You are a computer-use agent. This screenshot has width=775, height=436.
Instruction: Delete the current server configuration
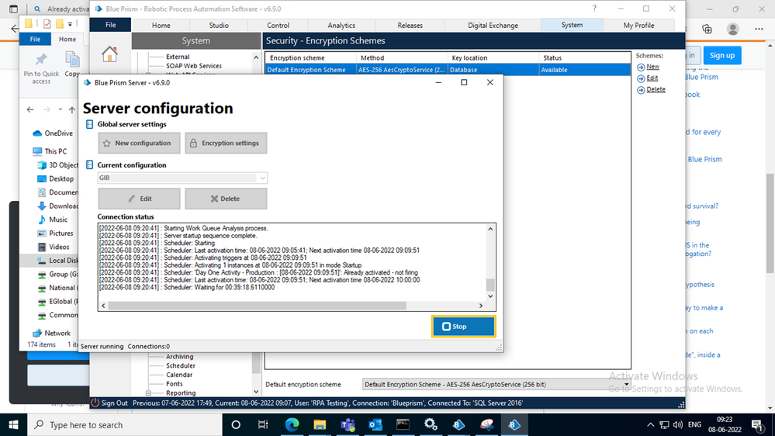pyautogui.click(x=226, y=199)
